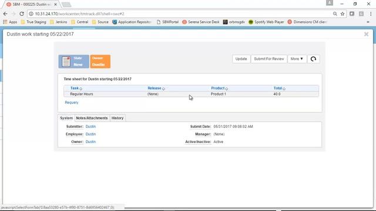Click the Regular Hours table cell

coord(82,94)
